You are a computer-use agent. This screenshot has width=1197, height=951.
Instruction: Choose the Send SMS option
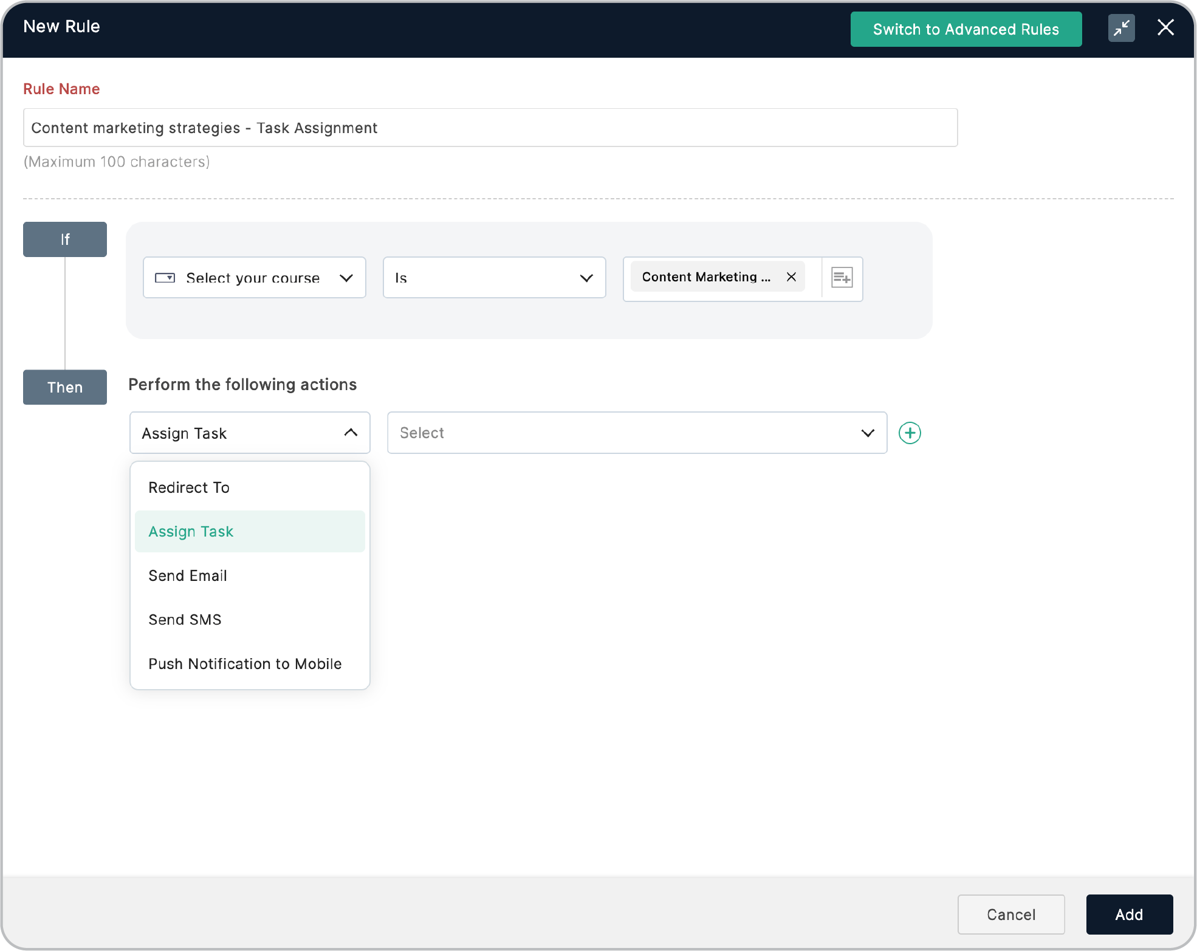185,619
